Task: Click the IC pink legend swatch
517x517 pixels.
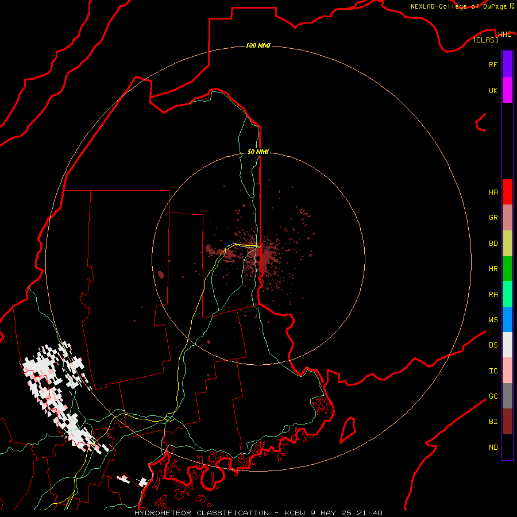Action: (x=507, y=371)
